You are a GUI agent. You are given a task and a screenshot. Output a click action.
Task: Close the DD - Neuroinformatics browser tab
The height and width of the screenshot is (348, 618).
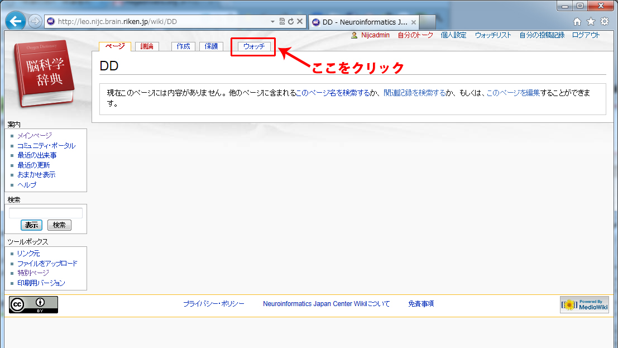414,22
